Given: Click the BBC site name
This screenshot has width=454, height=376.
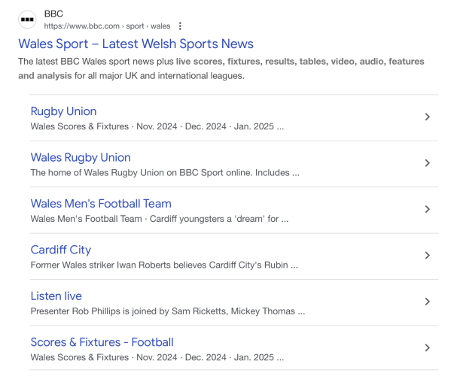Looking at the screenshot, I should pyautogui.click(x=54, y=14).
